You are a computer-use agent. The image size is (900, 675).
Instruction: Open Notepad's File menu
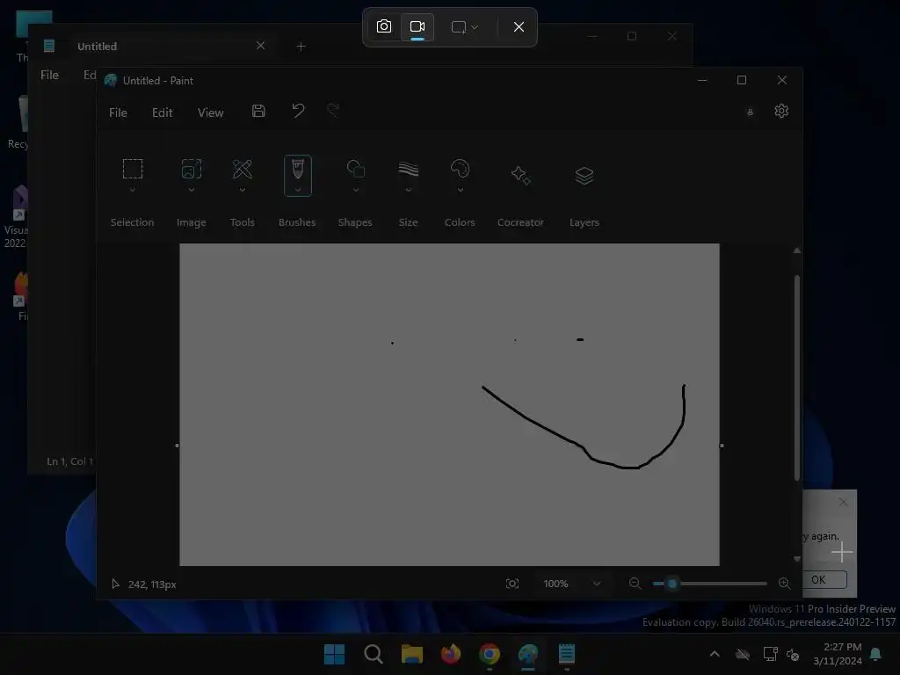point(49,75)
